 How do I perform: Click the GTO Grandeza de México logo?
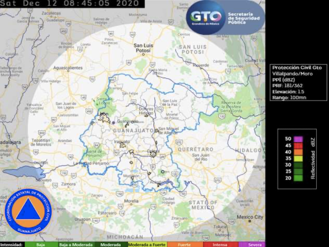tap(206, 18)
